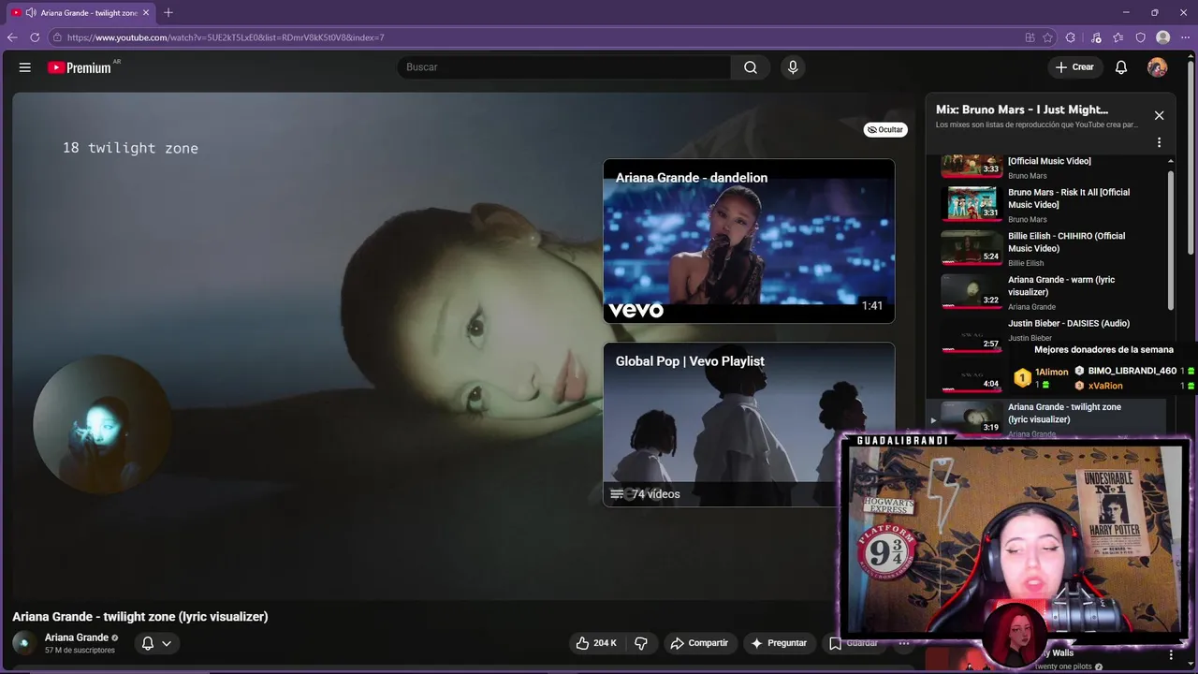Click the circular channel end-screen thumbnail

tap(102, 424)
